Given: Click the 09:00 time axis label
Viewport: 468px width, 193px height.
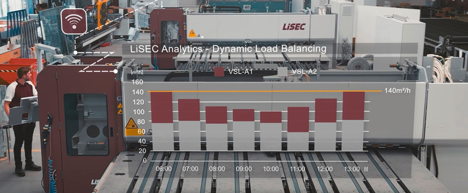Looking at the screenshot, I should pos(244,169).
